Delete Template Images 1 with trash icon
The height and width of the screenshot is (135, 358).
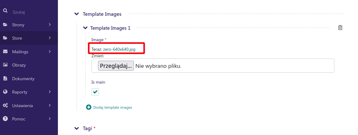click(340, 28)
